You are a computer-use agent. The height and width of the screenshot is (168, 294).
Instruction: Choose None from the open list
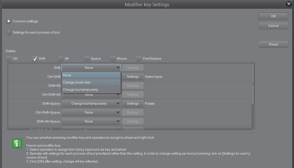click(91, 75)
